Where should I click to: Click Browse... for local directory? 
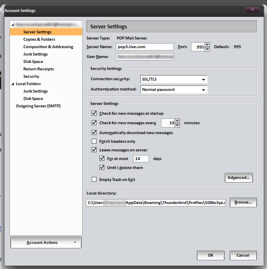pyautogui.click(x=243, y=202)
